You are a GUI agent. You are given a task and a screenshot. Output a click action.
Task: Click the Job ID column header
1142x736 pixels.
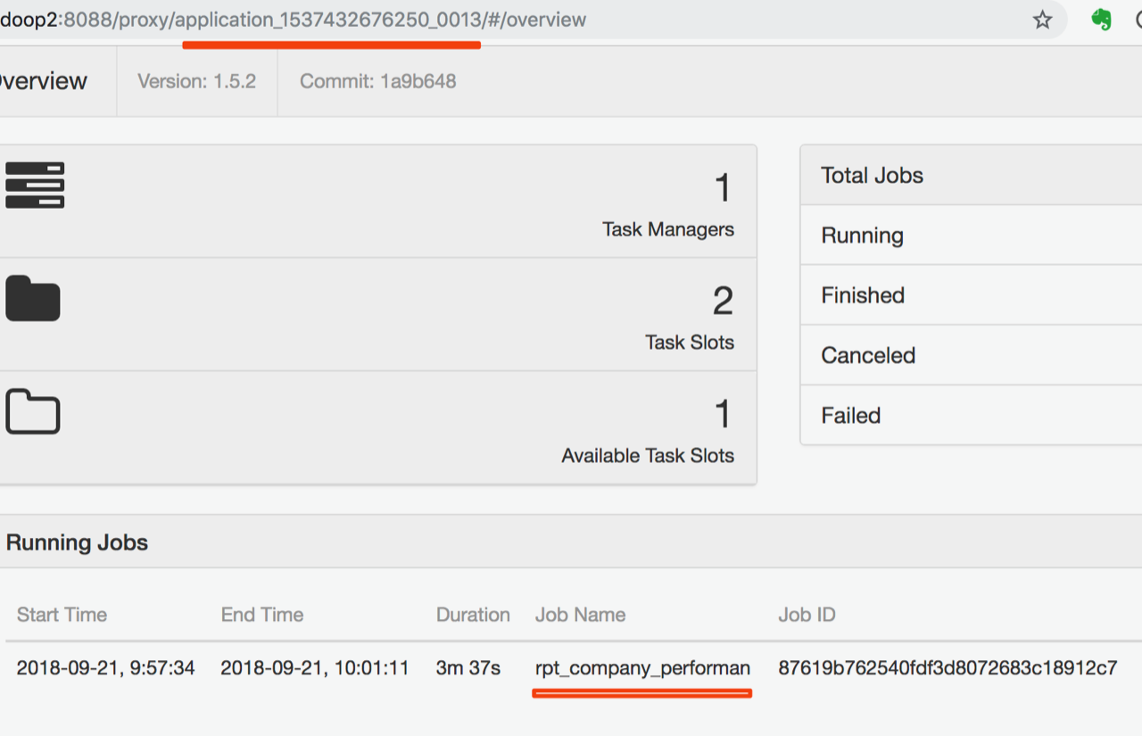(807, 615)
